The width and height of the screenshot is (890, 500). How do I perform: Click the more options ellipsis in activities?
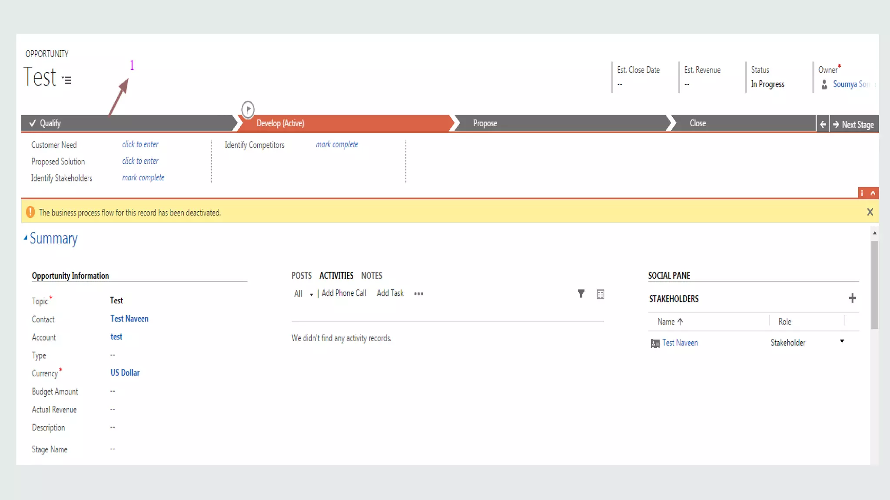(x=418, y=294)
